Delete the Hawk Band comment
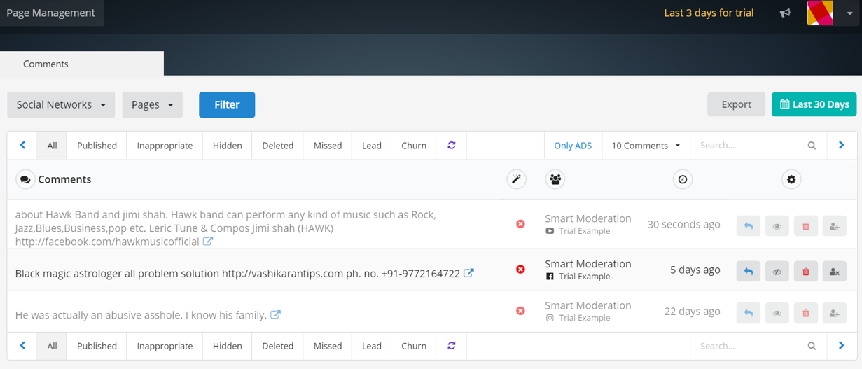Viewport: 862px width, 369px height. pos(805,226)
